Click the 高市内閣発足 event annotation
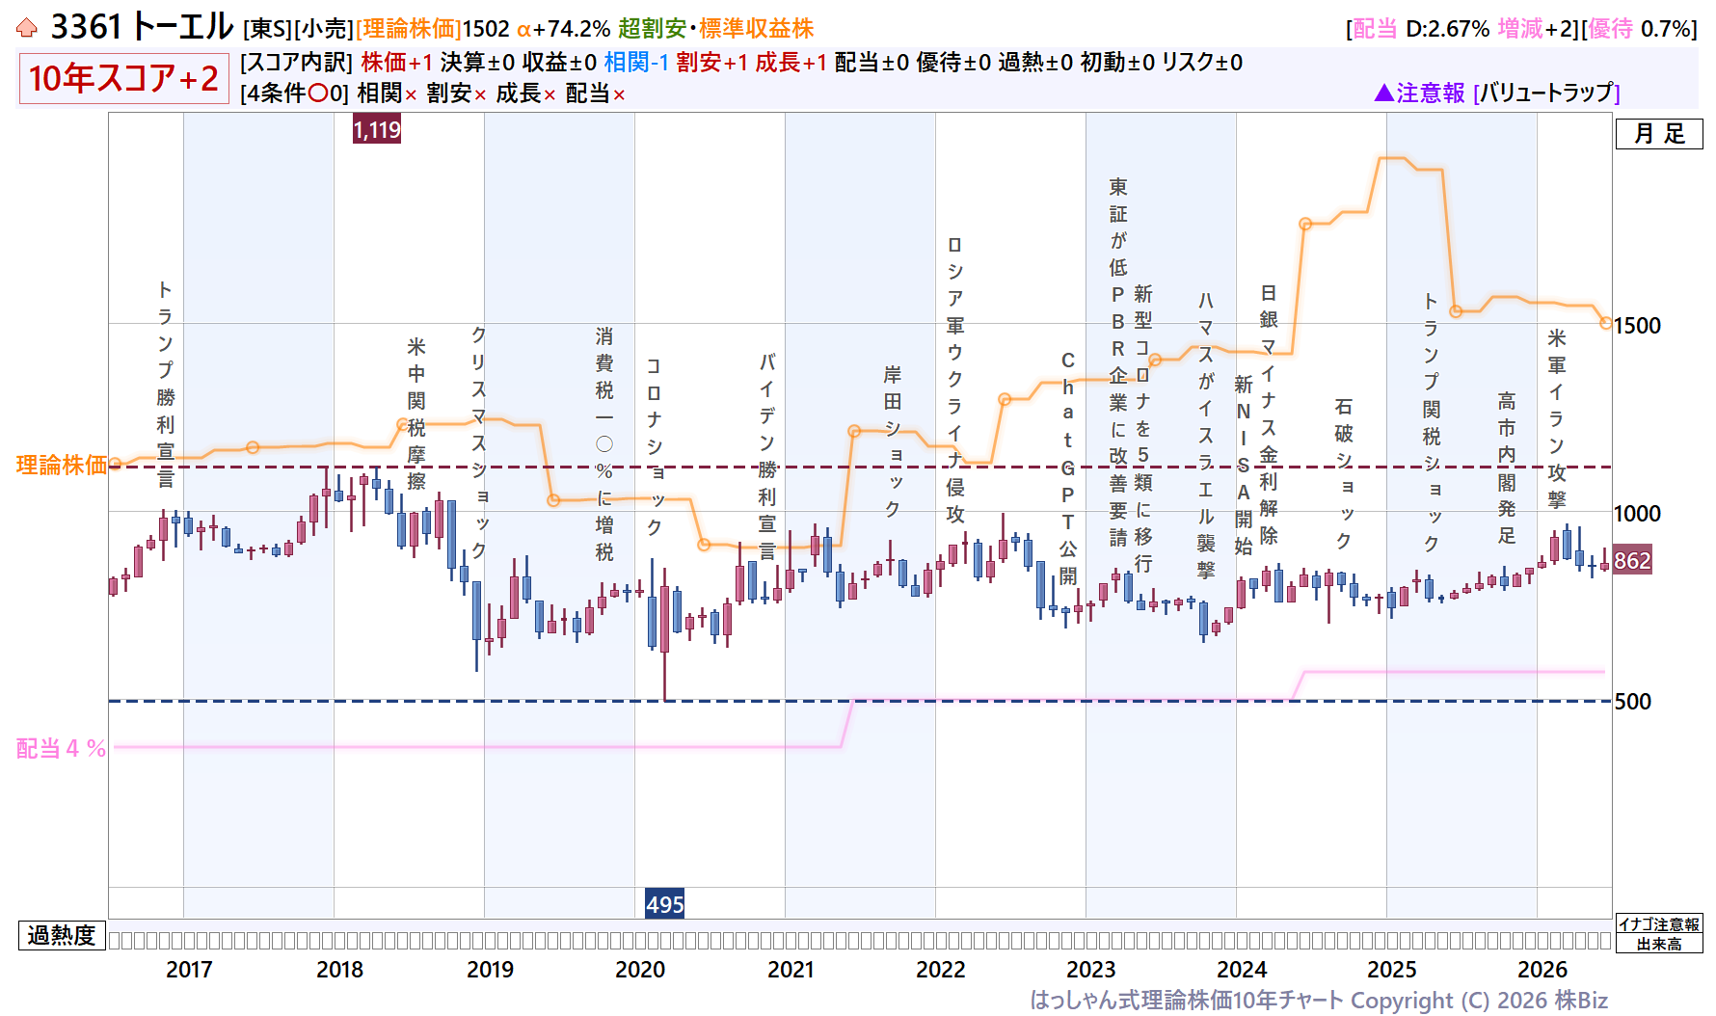 pos(1507,468)
